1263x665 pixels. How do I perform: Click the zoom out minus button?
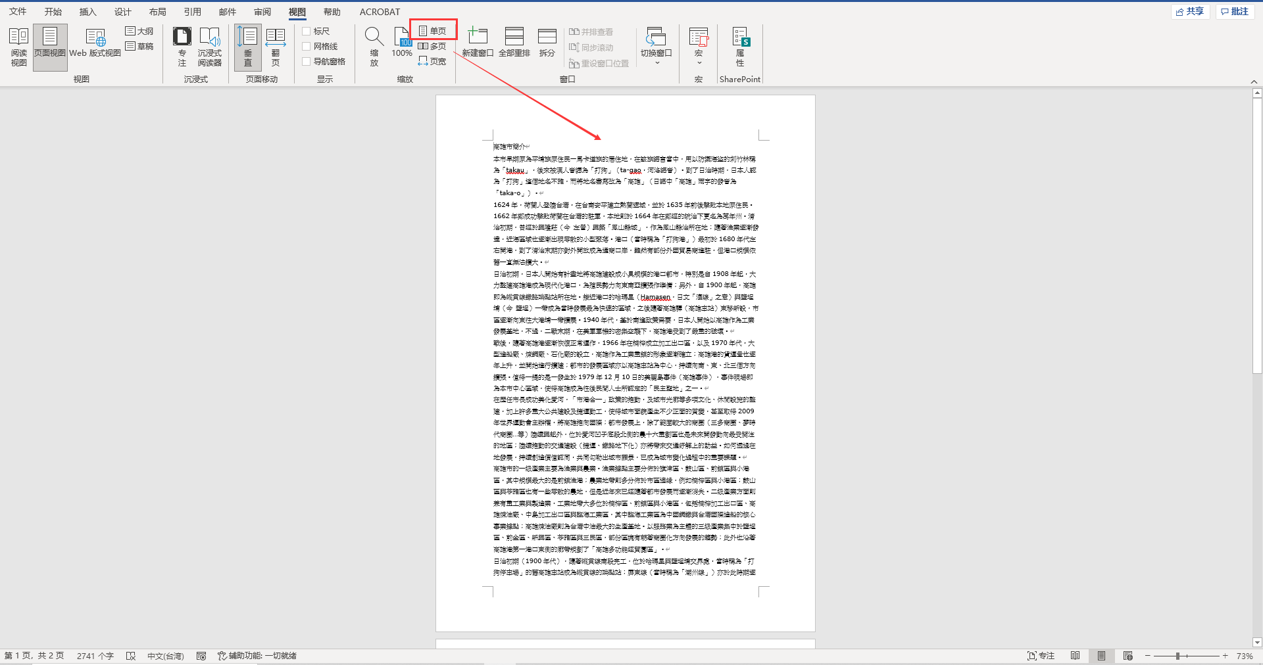point(1147,656)
